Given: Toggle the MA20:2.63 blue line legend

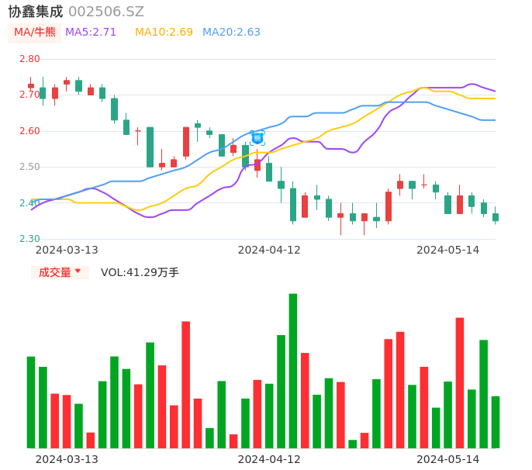Looking at the screenshot, I should click(x=231, y=33).
